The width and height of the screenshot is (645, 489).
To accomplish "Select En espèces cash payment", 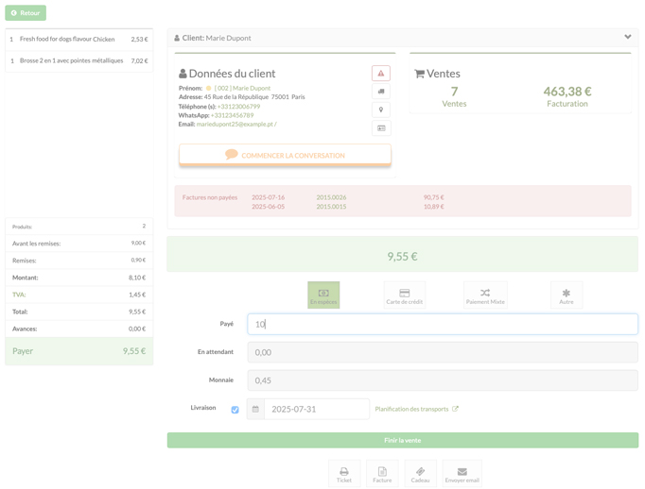I will [x=323, y=295].
